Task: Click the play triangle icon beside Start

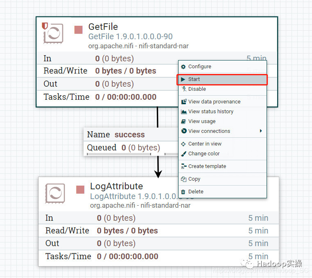Action: click(x=183, y=79)
